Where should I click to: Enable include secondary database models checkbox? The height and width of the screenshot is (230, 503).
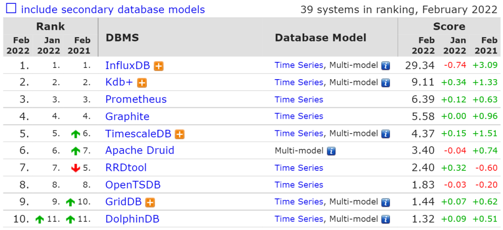pos(11,8)
